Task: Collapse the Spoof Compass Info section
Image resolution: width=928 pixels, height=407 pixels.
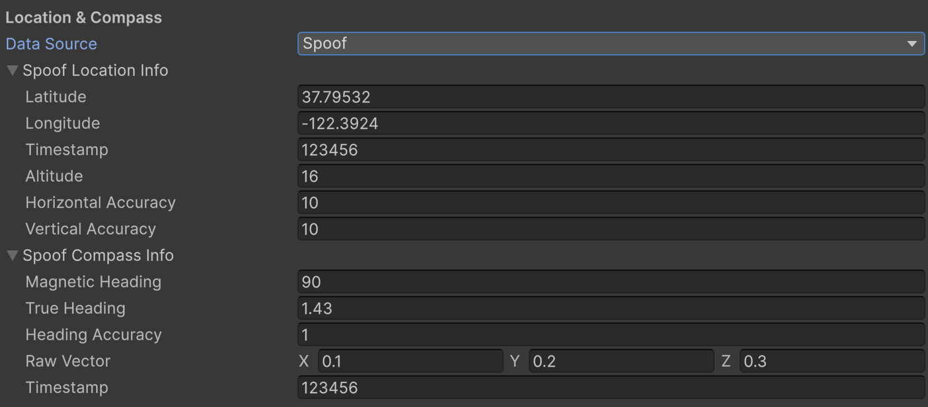Action: (11, 255)
